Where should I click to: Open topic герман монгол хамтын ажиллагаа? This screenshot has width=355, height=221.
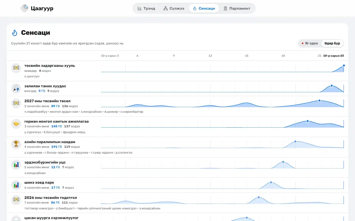coord(57,122)
